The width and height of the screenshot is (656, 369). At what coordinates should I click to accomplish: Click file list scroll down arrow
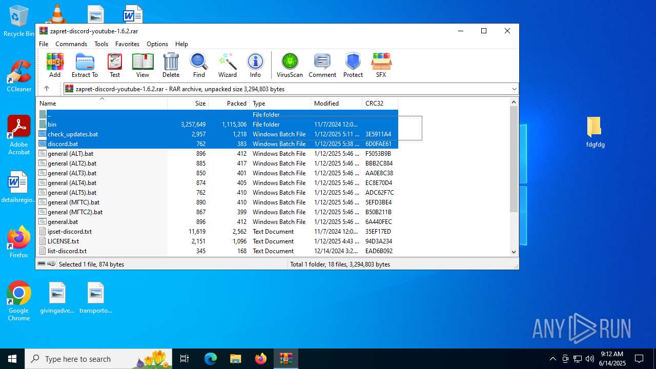click(x=514, y=252)
